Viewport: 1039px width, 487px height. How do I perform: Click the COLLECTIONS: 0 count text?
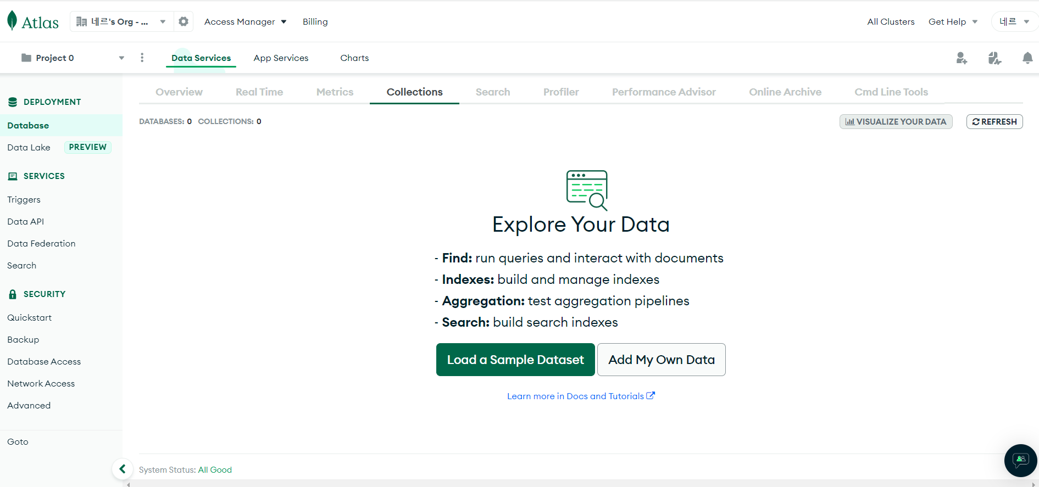coord(230,121)
